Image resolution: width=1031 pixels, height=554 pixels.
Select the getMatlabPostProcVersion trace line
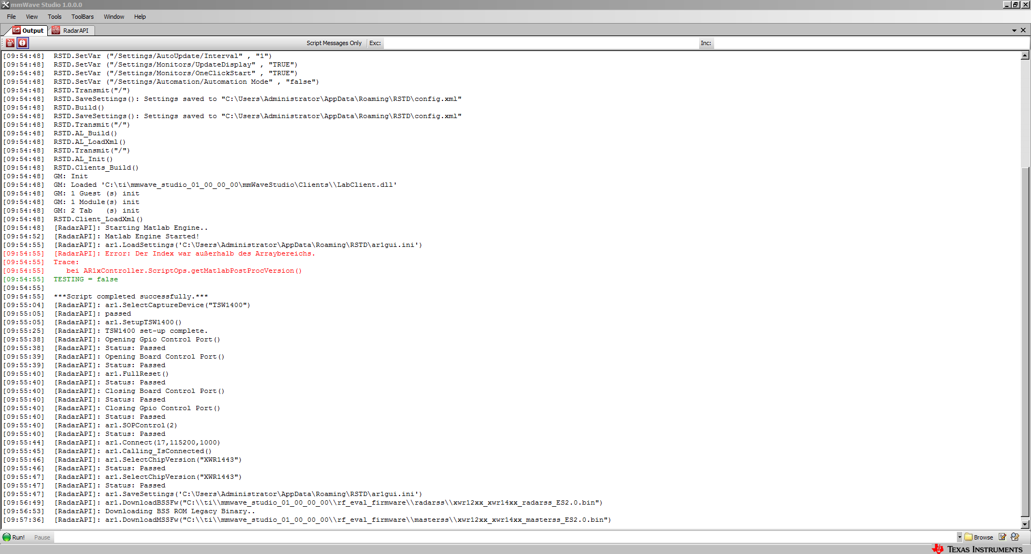[x=153, y=271]
